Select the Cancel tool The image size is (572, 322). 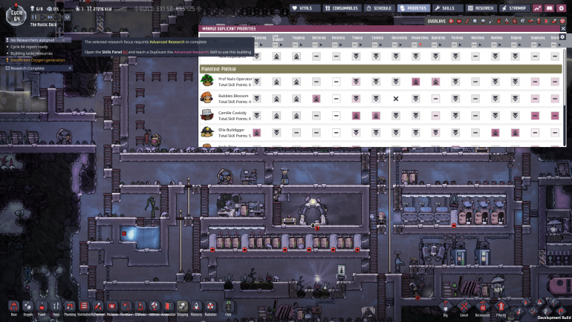464,306
